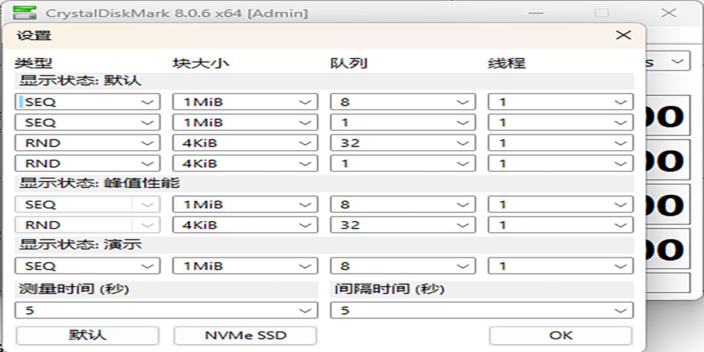Open SEQ type dropdown under 演示 section
Image resolution: width=704 pixels, height=352 pixels.
click(x=87, y=266)
